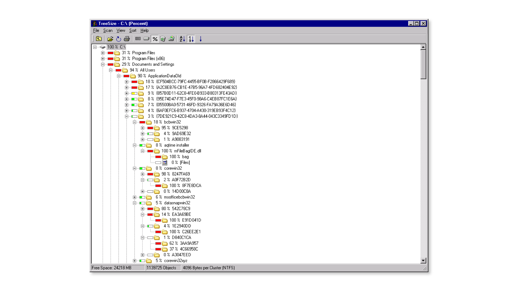Select the aqtime installer folder
Viewport: 518px width, 291px height.
pyautogui.click(x=176, y=145)
